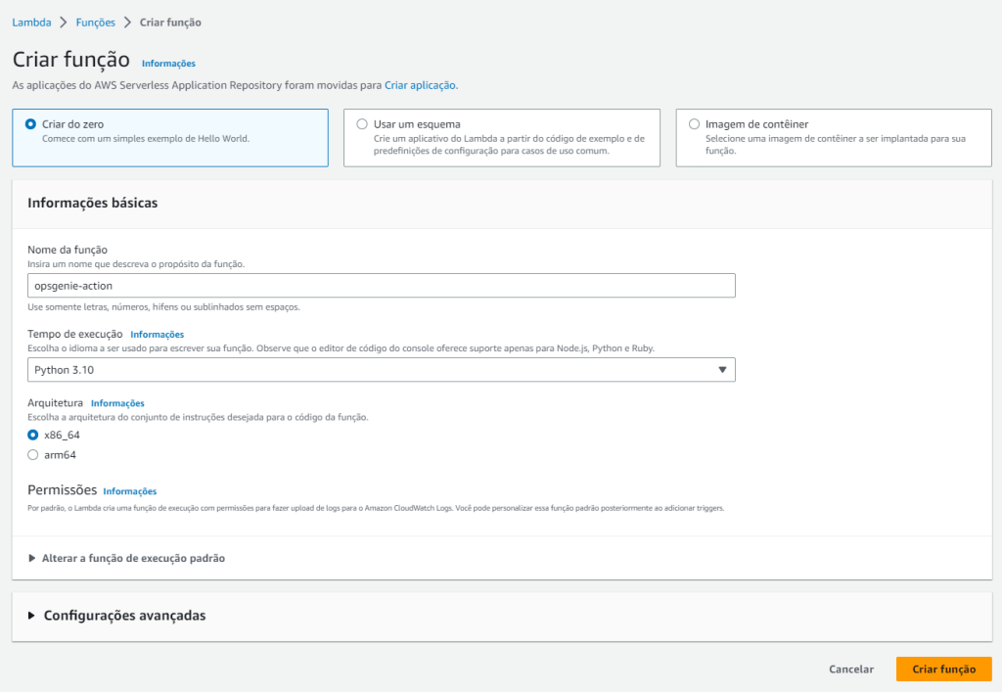Select arm64 architecture

33,454
